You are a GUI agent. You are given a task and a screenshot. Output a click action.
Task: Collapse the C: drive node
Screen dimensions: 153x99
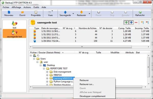click(x=31, y=56)
